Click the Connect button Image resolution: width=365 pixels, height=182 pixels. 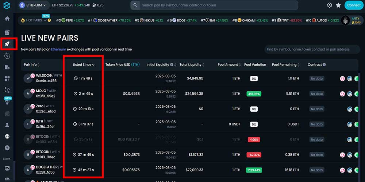(353, 5)
